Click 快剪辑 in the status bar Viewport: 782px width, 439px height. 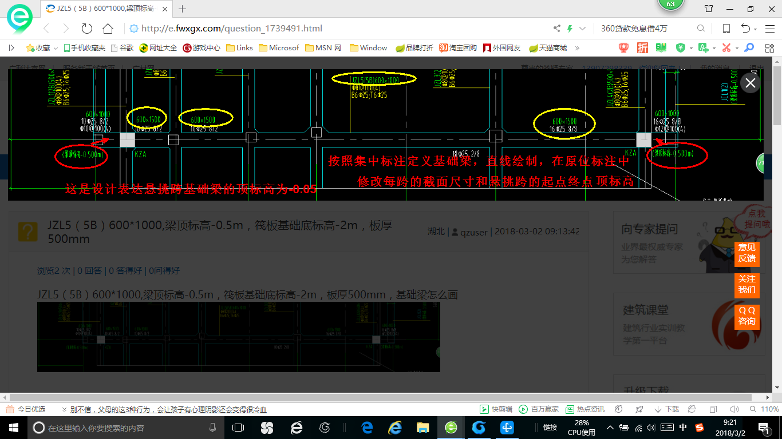(x=496, y=409)
